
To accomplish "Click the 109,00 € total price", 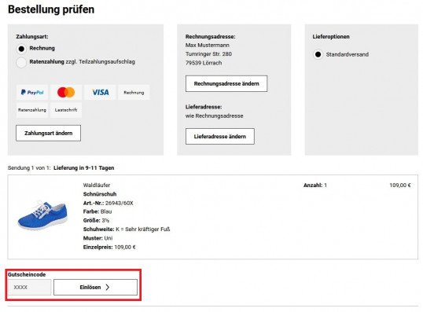I will pos(400,185).
